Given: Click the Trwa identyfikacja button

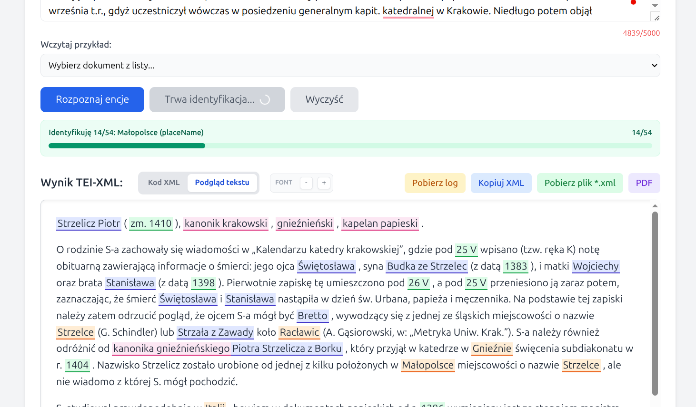Looking at the screenshot, I should click(217, 99).
